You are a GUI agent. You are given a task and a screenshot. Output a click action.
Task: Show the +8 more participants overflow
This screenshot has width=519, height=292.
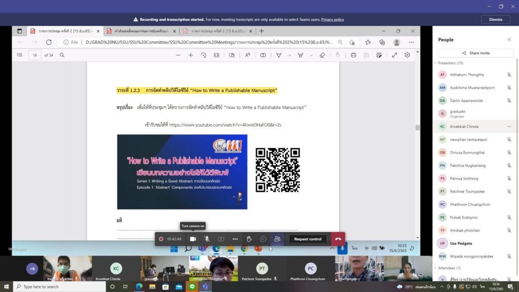coord(32,269)
